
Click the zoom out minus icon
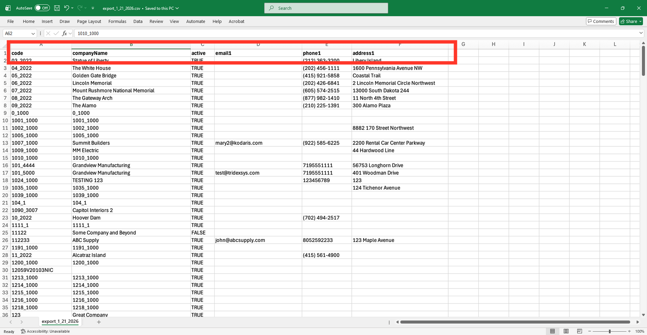point(589,331)
